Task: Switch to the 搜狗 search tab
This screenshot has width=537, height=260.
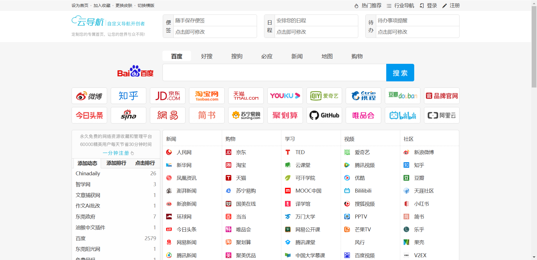Action: point(237,56)
